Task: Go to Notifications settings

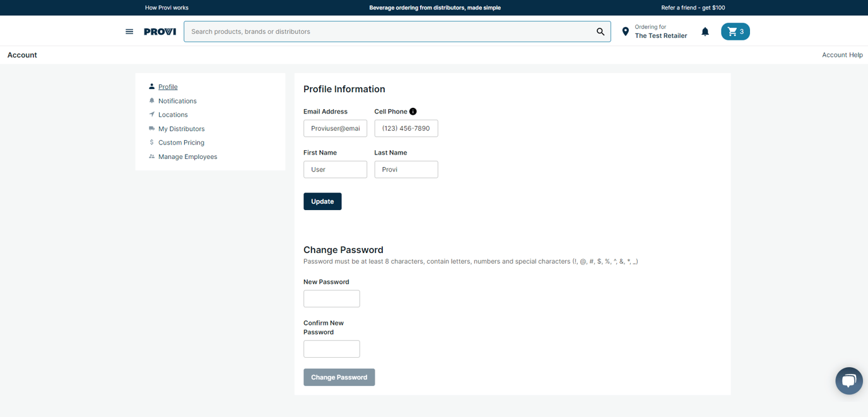Action: tap(177, 101)
